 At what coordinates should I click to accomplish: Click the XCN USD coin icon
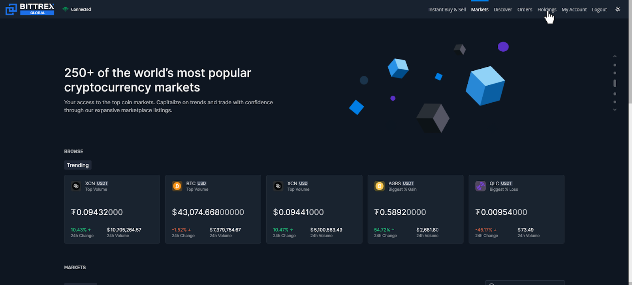click(x=278, y=186)
